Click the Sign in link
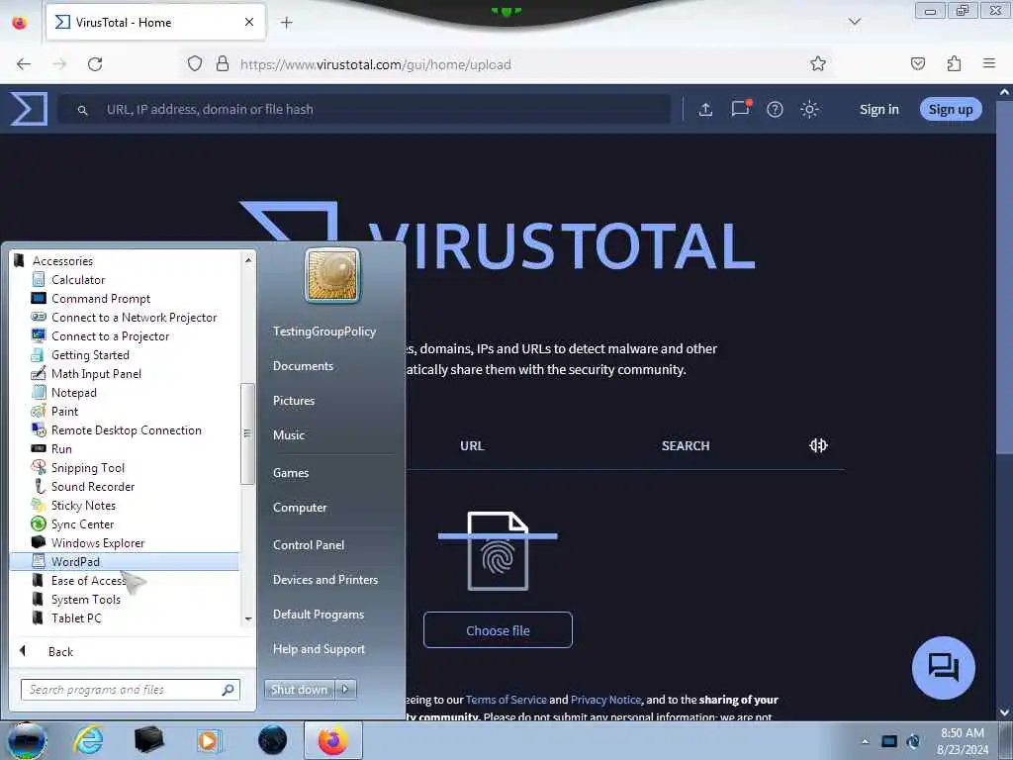The image size is (1013, 760). pos(878,109)
